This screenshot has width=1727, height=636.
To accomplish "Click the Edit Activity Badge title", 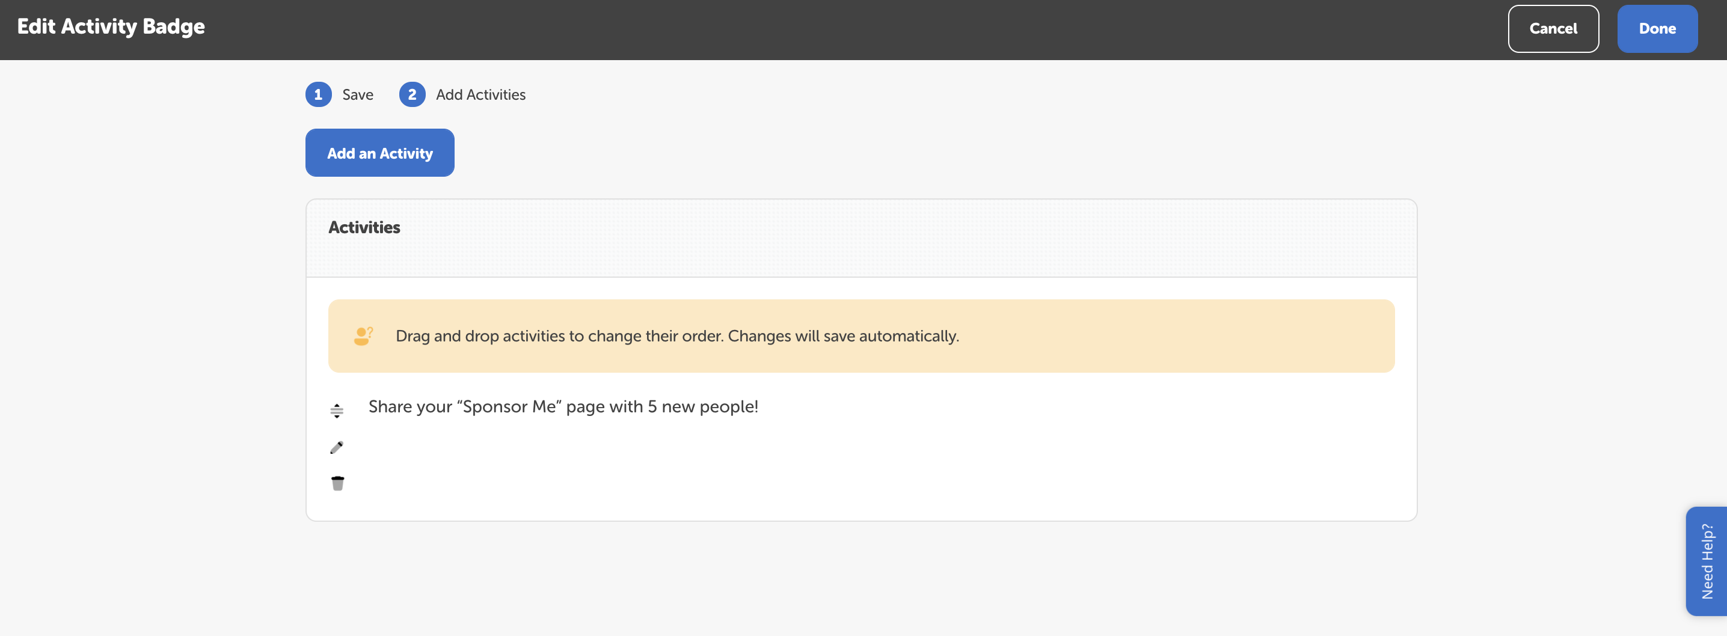I will (111, 26).
